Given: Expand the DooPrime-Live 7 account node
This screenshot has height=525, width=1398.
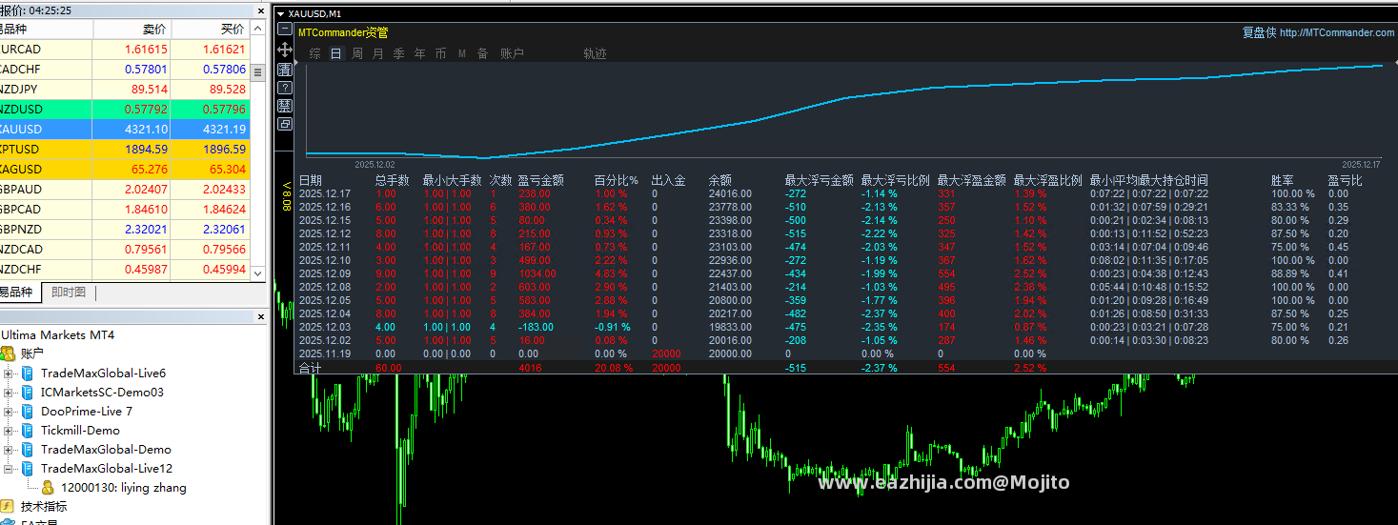Looking at the screenshot, I should (9, 412).
